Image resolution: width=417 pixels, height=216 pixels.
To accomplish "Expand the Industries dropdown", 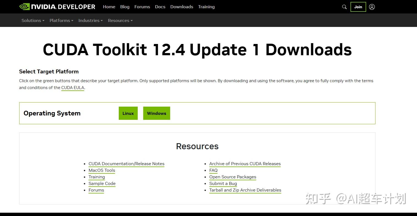I will pyautogui.click(x=90, y=20).
